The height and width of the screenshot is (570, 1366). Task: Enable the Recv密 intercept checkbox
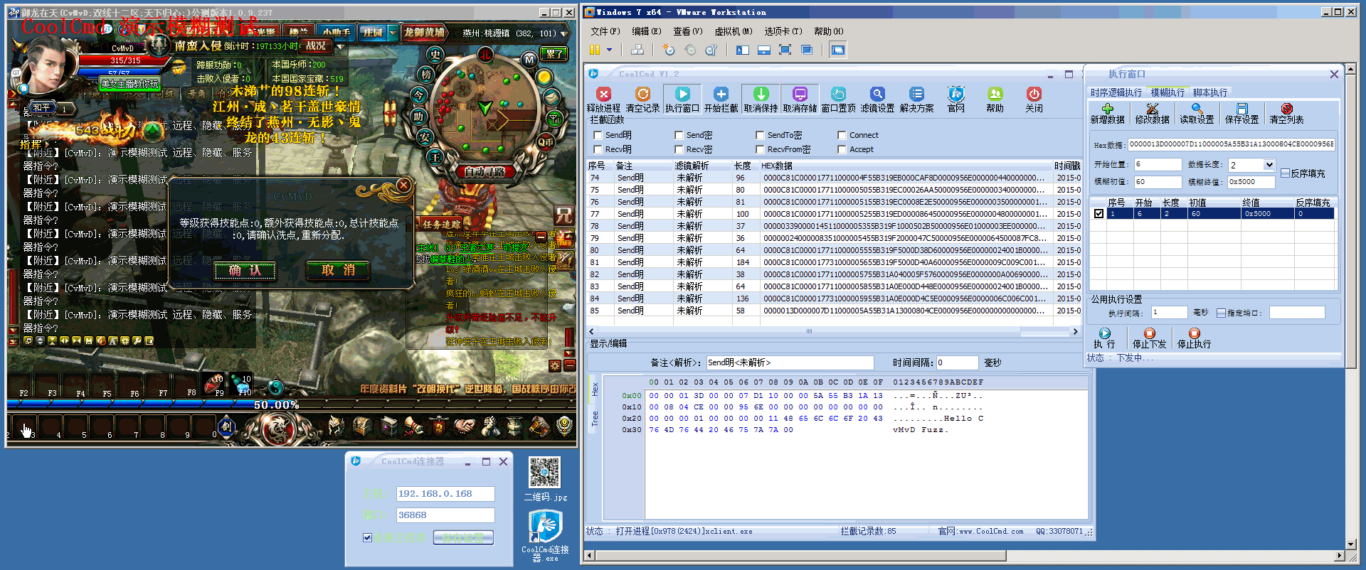[679, 149]
